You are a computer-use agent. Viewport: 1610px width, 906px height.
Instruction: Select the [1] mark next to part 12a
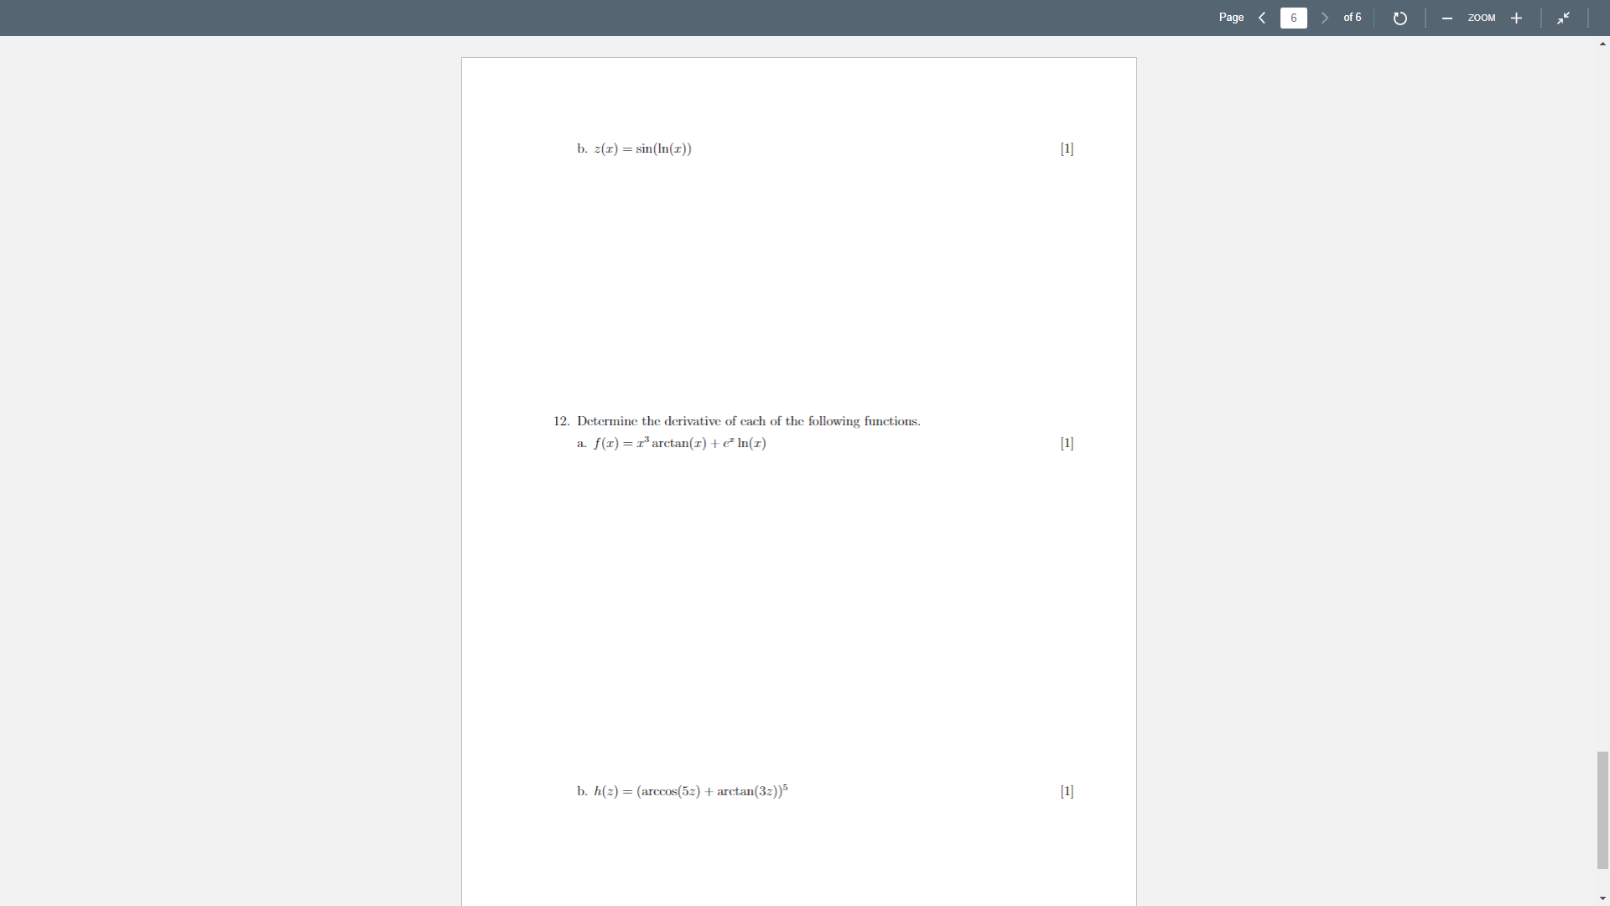pyautogui.click(x=1067, y=443)
